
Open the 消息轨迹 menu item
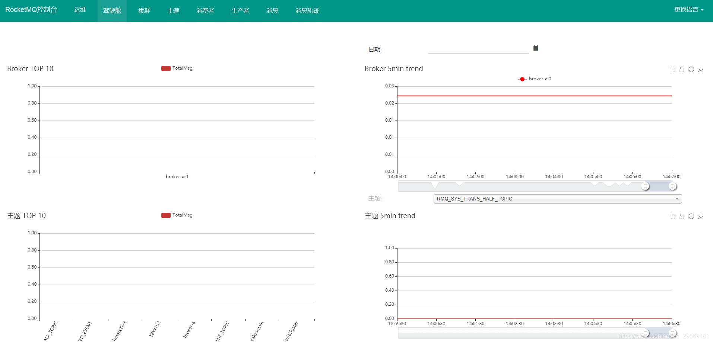(x=307, y=11)
